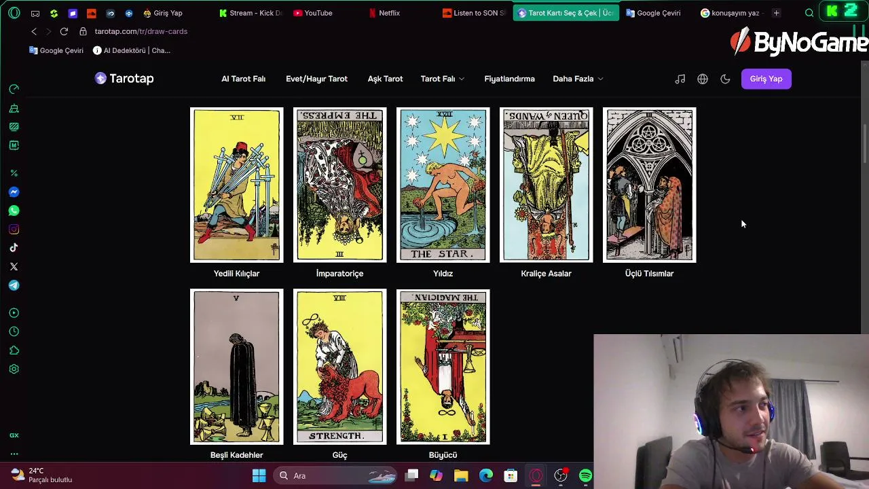Viewport: 869px width, 489px height.
Task: Open the language globe selector
Action: coord(703,79)
